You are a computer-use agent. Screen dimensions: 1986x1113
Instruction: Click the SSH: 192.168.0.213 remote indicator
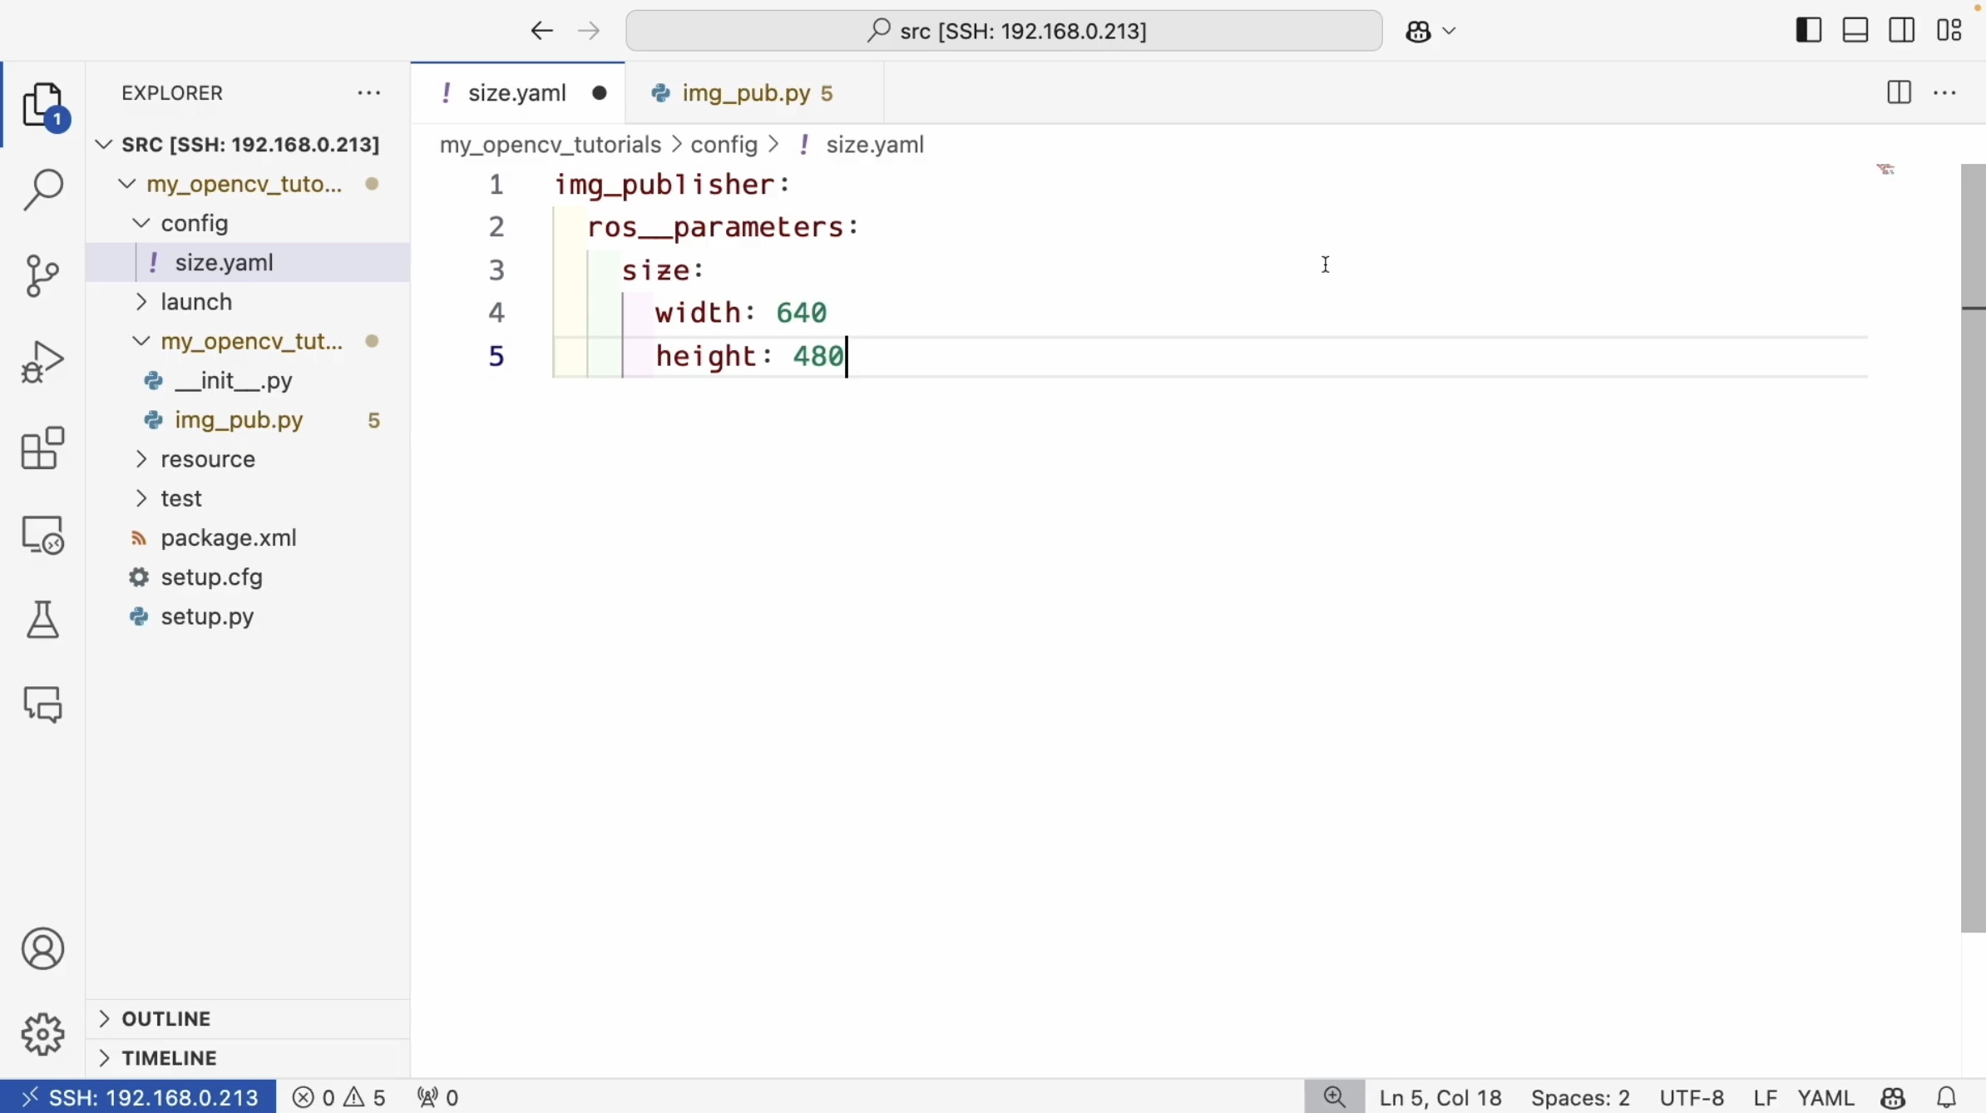click(138, 1097)
